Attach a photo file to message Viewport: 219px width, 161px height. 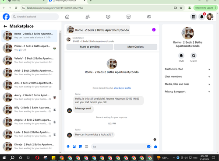pos(74,147)
